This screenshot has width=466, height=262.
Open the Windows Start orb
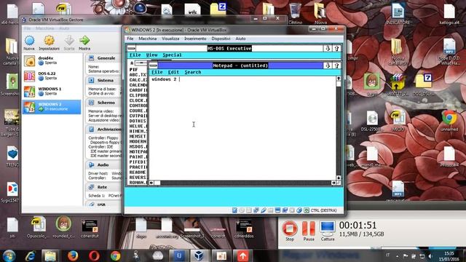pos(9,255)
